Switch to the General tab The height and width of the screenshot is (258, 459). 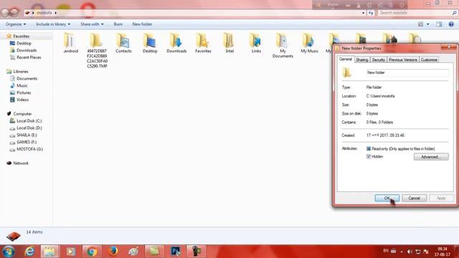click(x=346, y=59)
